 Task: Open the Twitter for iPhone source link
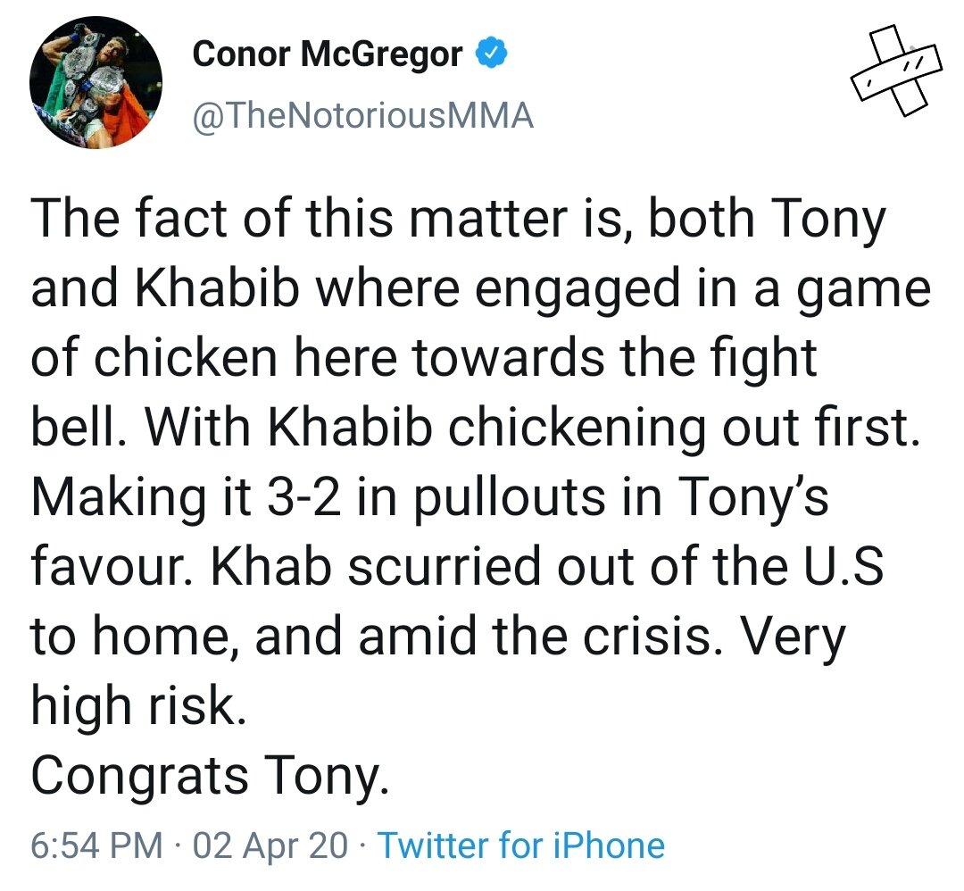pyautogui.click(x=521, y=845)
